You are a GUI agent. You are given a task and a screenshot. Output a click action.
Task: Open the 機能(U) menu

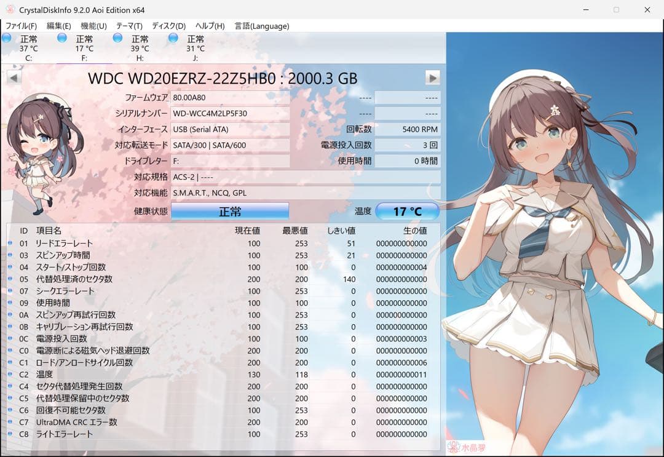pos(93,26)
